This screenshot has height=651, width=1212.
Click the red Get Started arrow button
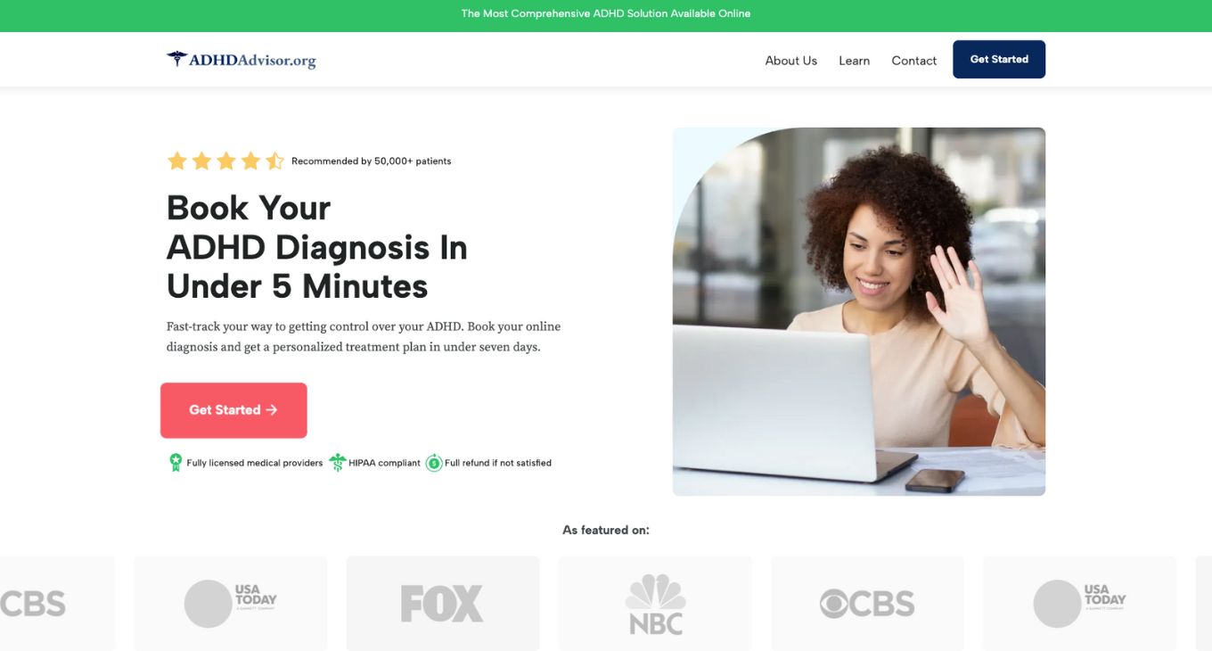233,410
